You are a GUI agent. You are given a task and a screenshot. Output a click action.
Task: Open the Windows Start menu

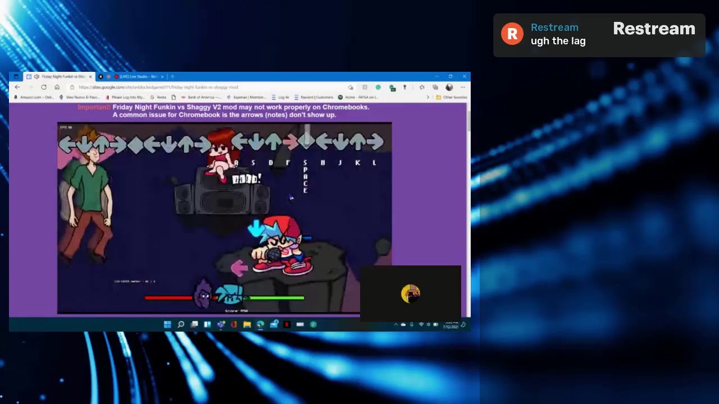click(167, 324)
